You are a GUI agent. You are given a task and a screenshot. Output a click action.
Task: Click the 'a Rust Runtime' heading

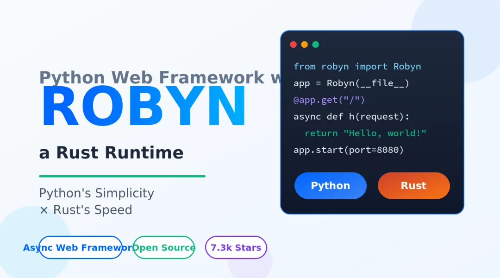point(111,152)
